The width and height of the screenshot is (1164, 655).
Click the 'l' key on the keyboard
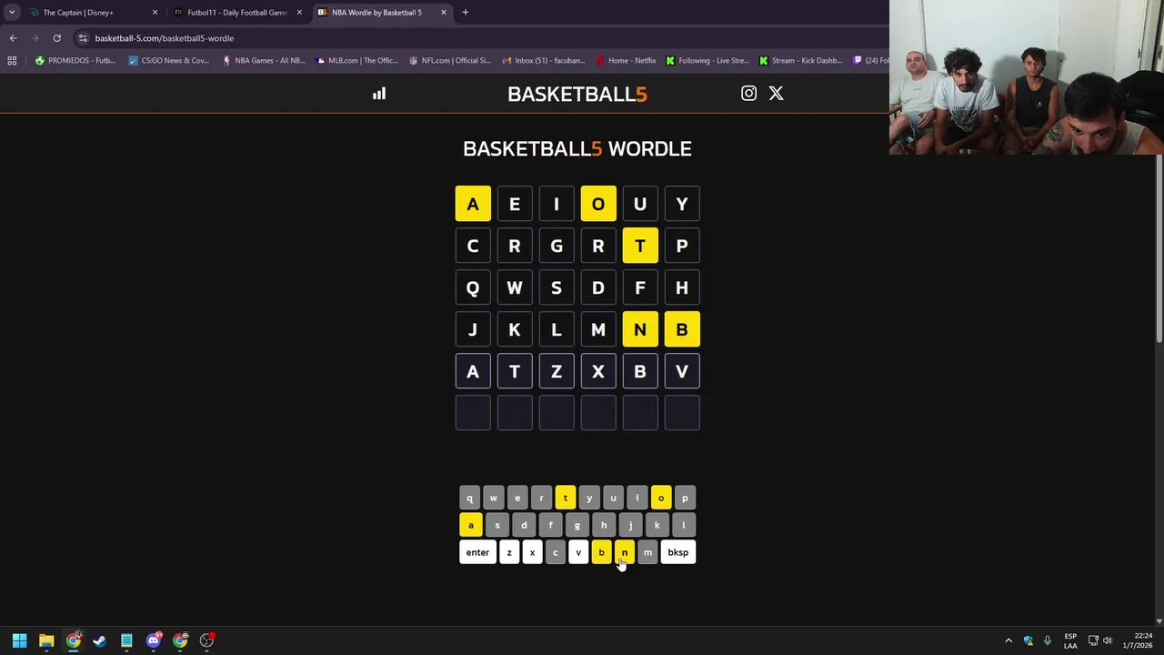(683, 525)
